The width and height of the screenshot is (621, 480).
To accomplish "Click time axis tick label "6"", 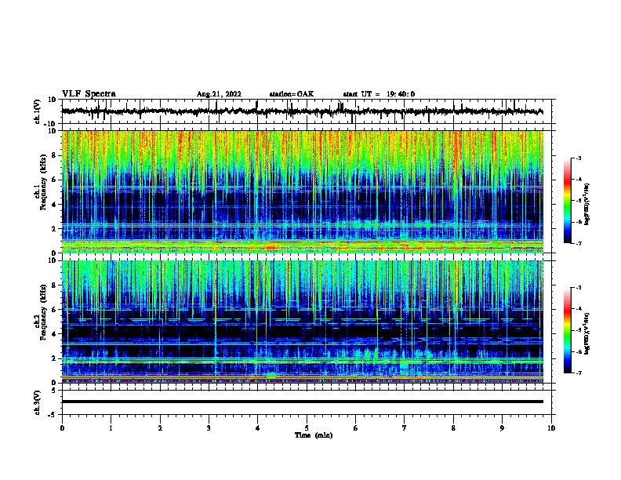I will click(356, 428).
